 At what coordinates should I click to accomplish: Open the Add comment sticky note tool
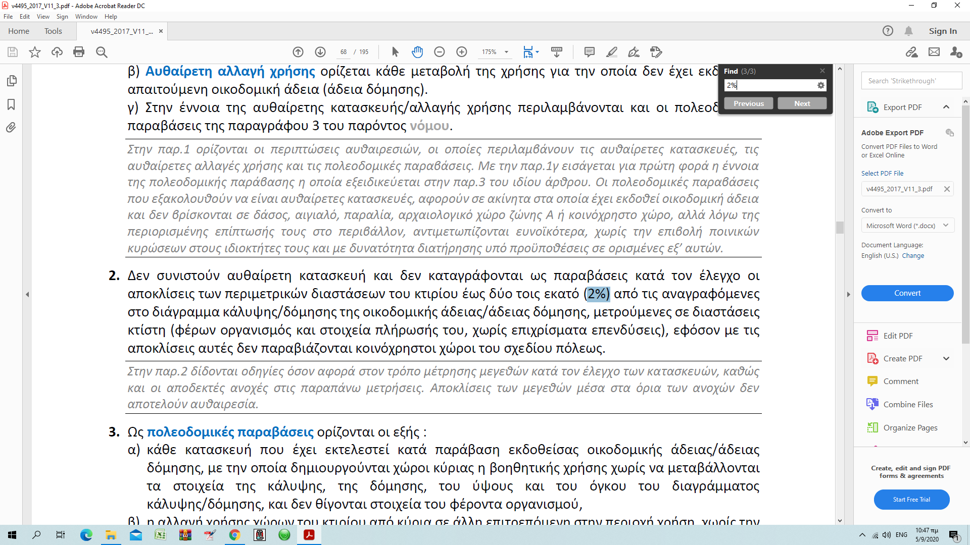pyautogui.click(x=589, y=52)
